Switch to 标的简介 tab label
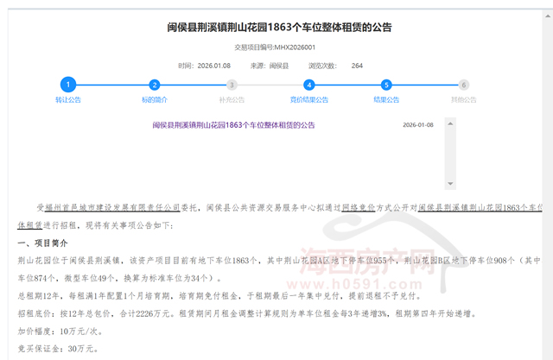553x360 pixels. point(155,100)
